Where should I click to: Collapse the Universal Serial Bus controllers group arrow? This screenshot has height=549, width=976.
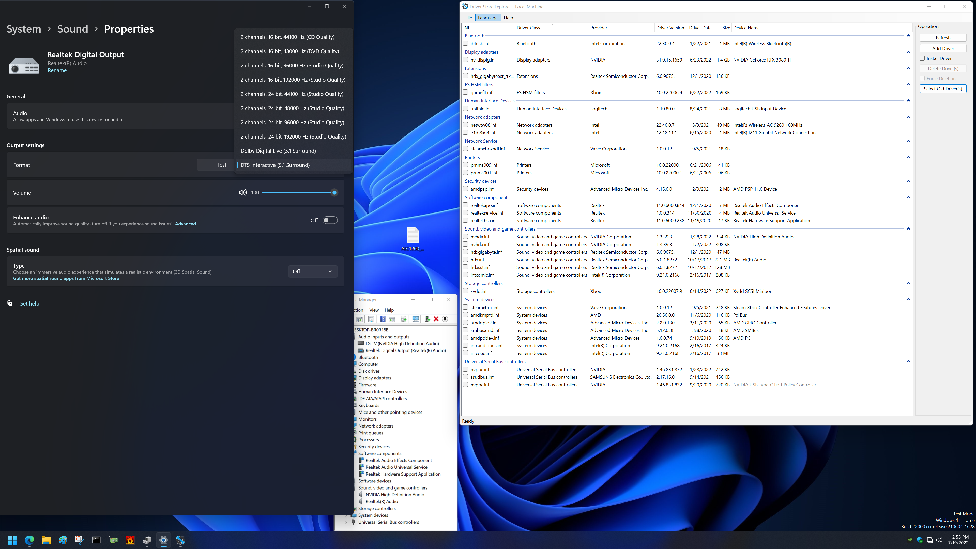[908, 361]
